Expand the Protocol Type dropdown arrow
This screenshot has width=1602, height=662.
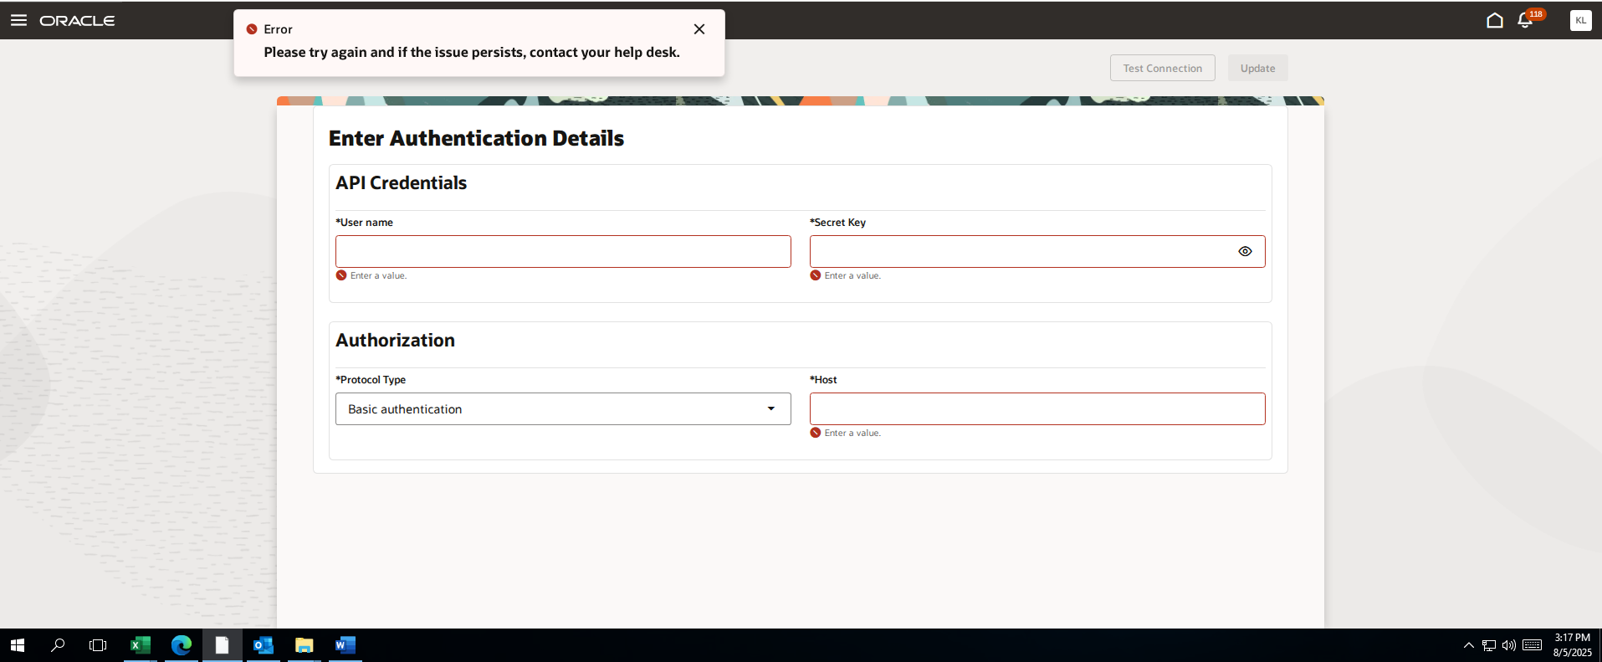tap(771, 408)
